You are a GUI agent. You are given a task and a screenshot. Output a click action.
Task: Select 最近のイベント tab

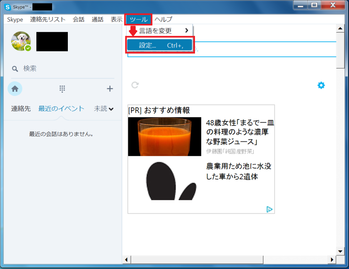tap(61, 108)
